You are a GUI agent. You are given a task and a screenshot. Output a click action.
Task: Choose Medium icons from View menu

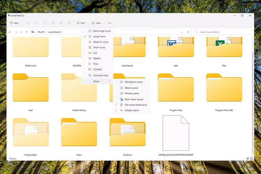coord(97,42)
